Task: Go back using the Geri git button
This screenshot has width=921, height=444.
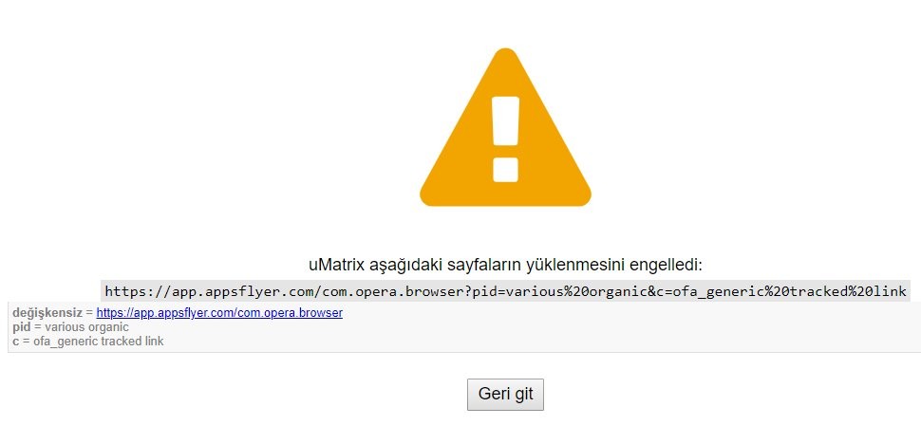Action: 505,394
